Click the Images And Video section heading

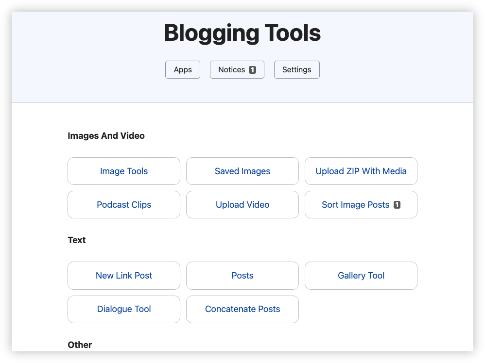pos(106,135)
